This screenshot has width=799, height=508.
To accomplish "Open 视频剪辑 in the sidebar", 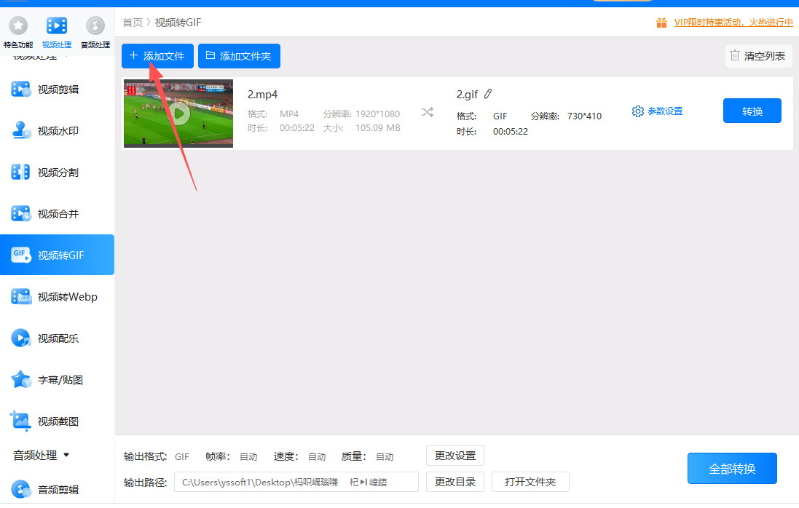I will (57, 90).
